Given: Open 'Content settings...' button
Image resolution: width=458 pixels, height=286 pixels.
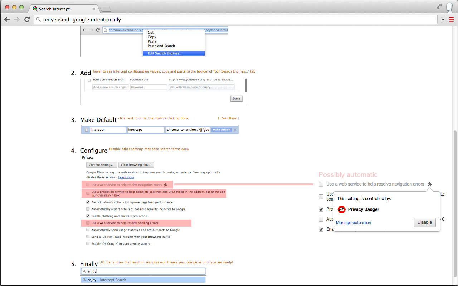Looking at the screenshot, I should coord(102,165).
